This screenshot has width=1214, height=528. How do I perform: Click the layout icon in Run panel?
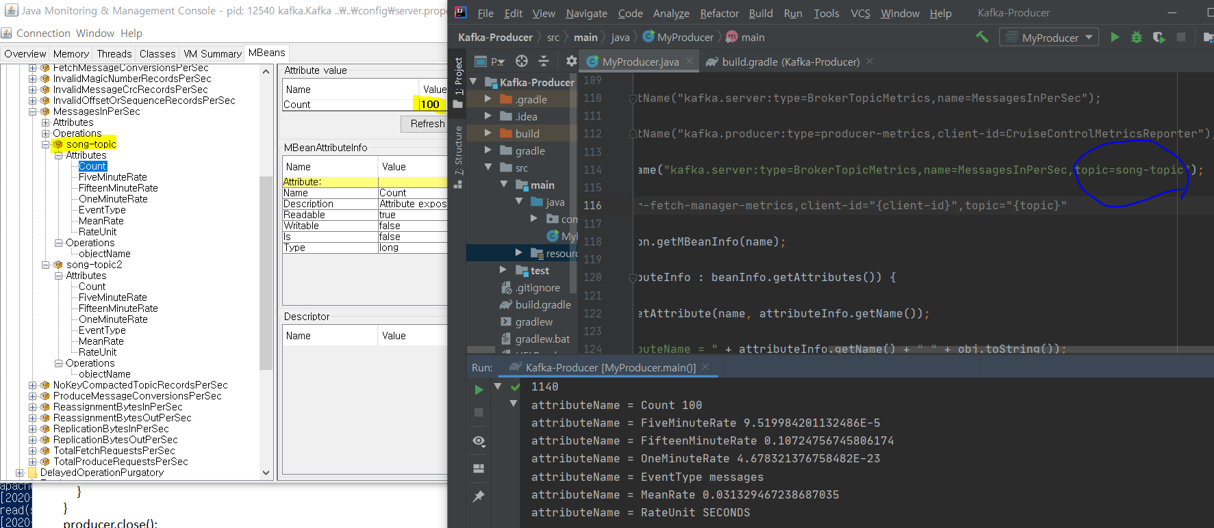(x=479, y=468)
